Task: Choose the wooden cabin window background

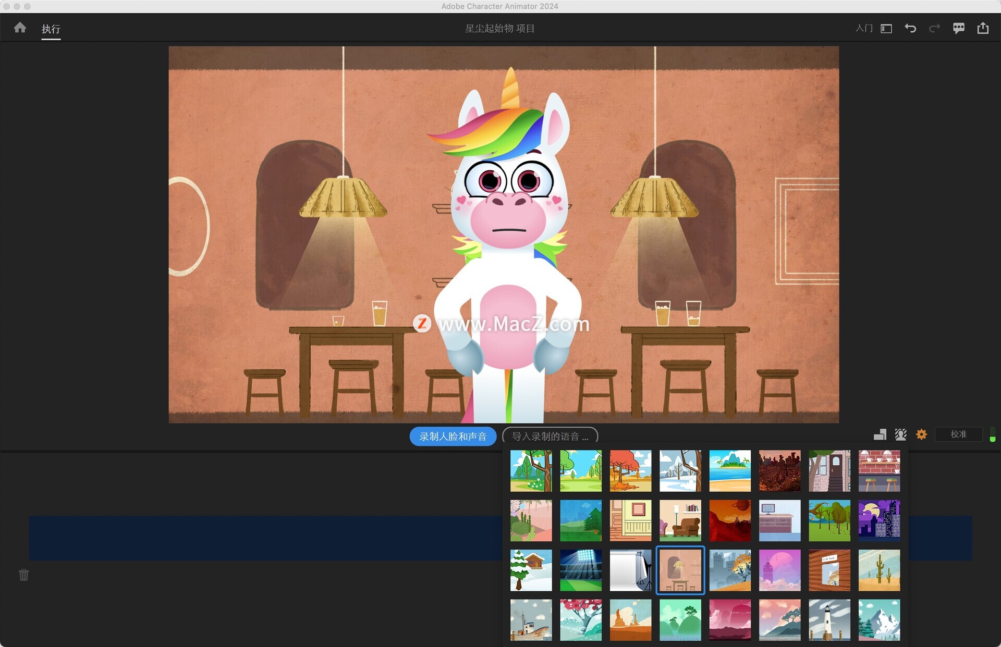Action: coord(829,570)
